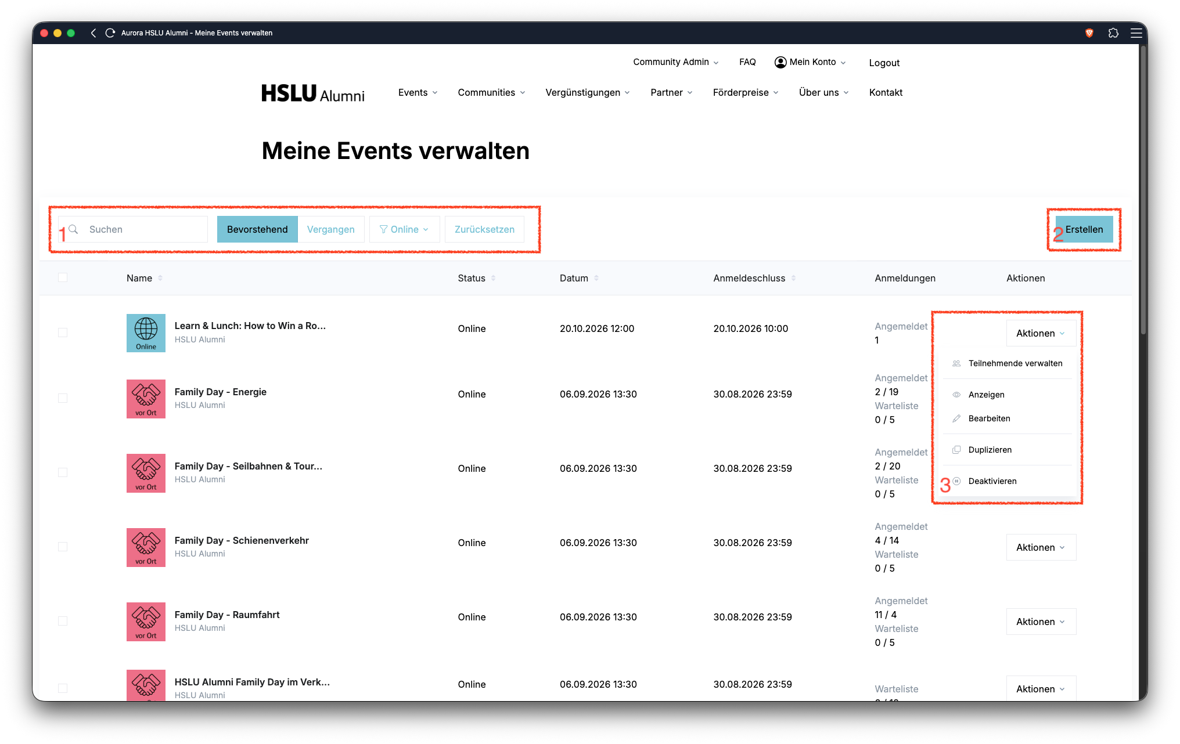Click the search magnifier icon
Screen dimensions: 1180x744
coord(73,229)
